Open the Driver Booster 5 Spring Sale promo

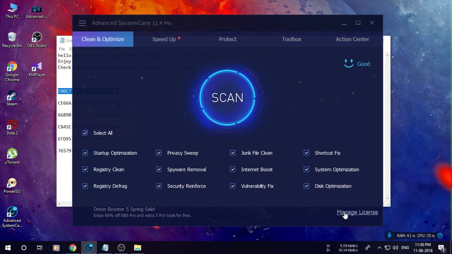point(142,212)
